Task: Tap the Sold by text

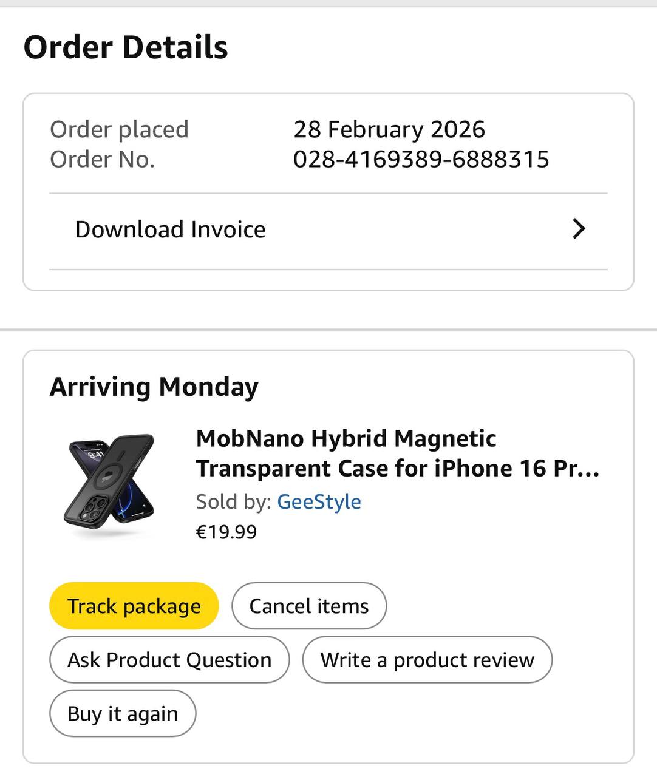Action: [233, 501]
